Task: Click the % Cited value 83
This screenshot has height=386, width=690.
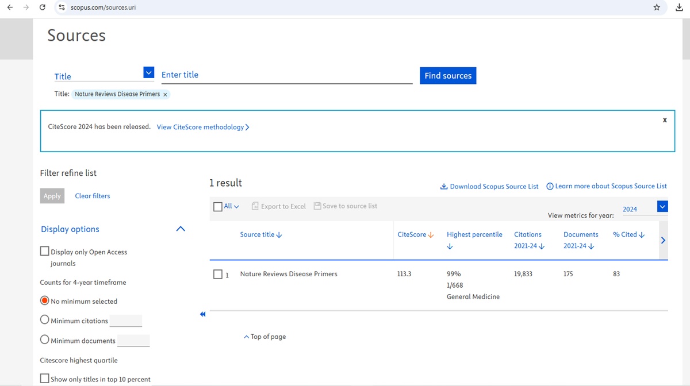Action: click(616, 274)
